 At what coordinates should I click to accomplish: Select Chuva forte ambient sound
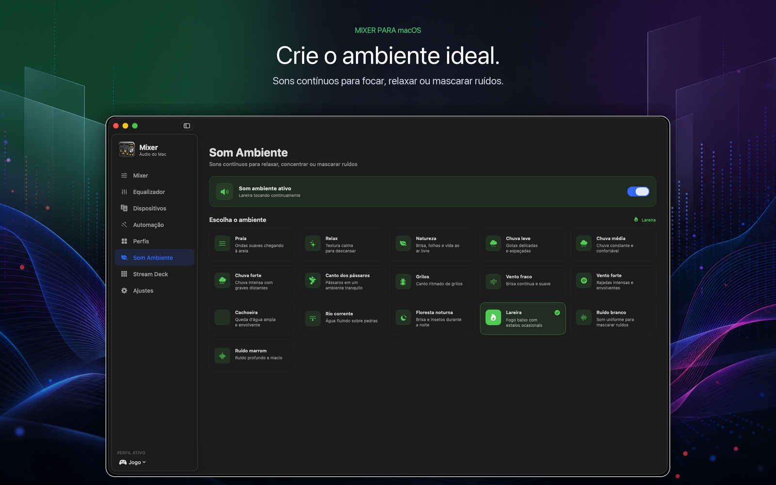(x=252, y=281)
